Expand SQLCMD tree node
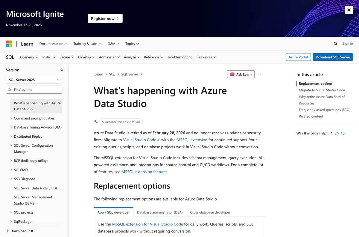 [11, 170]
